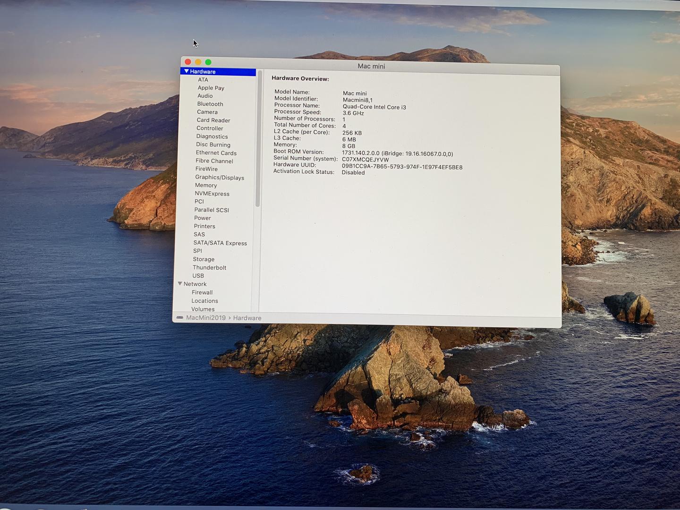This screenshot has width=680, height=510.
Task: Select Printers in the sidebar
Action: tap(204, 226)
